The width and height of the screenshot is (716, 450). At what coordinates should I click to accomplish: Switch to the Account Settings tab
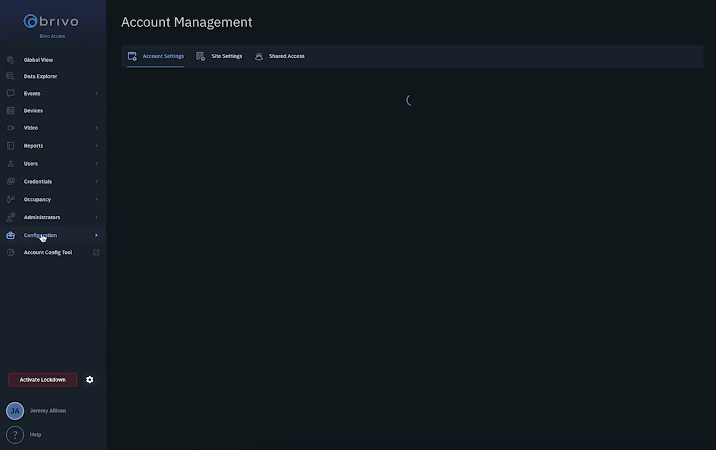click(156, 56)
